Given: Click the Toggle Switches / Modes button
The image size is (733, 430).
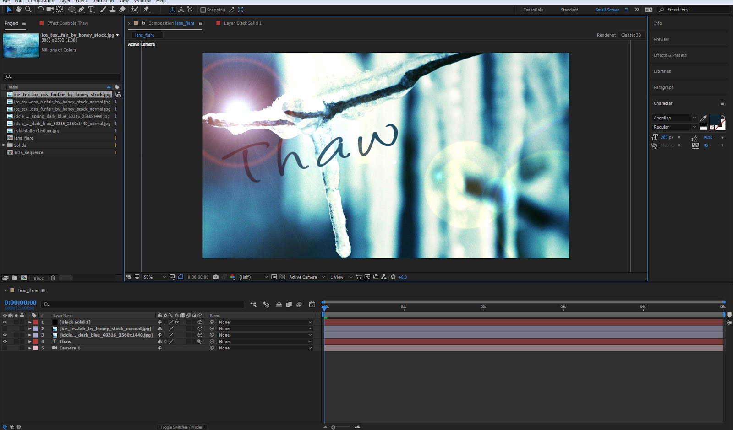Looking at the screenshot, I should (x=181, y=427).
